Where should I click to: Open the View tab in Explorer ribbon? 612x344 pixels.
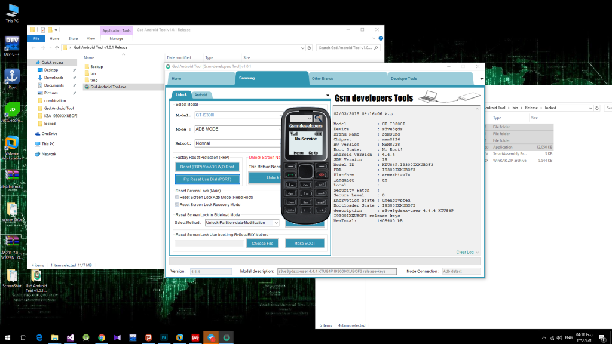[x=91, y=39]
